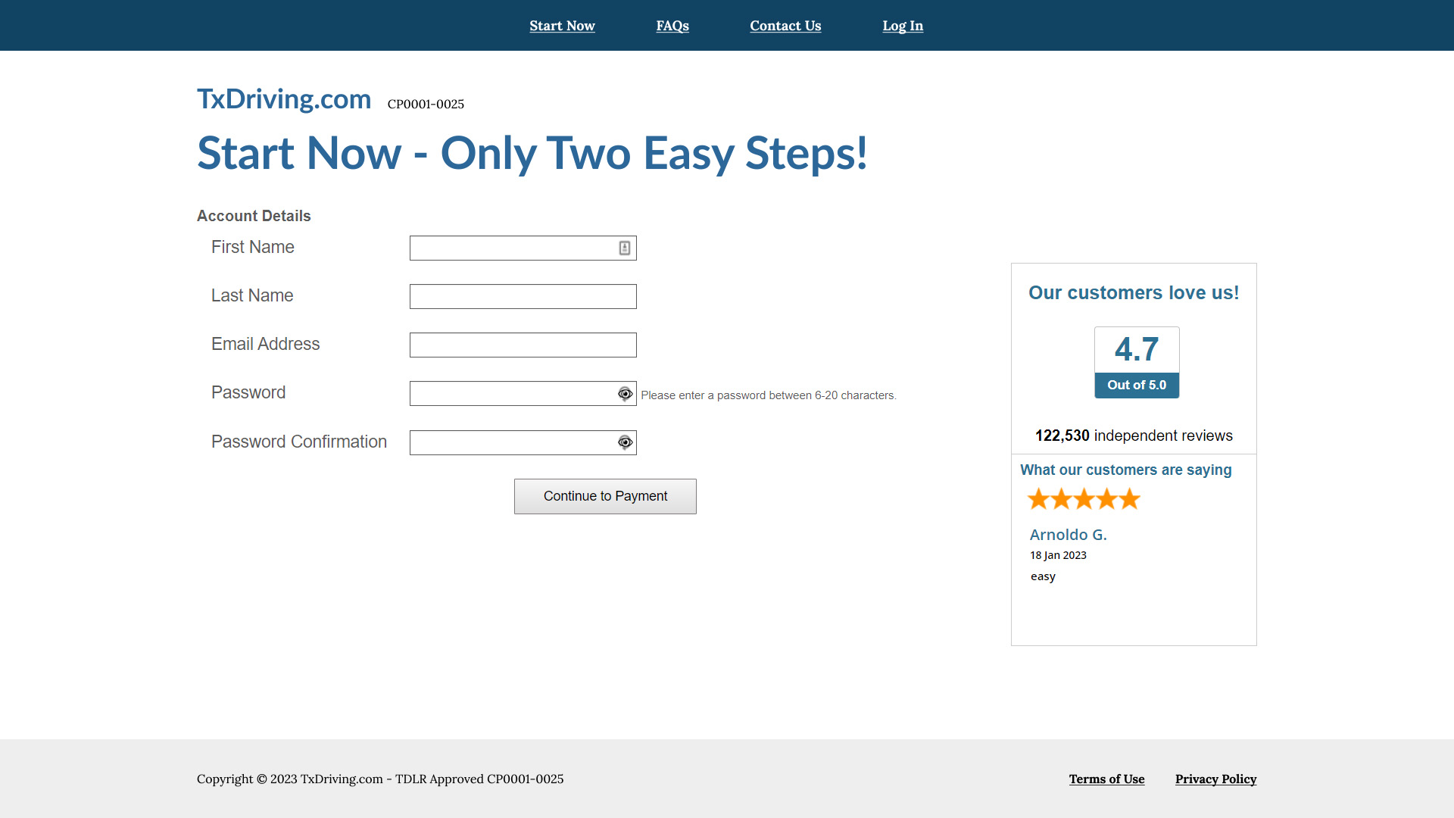The width and height of the screenshot is (1454, 818).
Task: Click the 4.7 rating badge
Action: pos(1137,362)
